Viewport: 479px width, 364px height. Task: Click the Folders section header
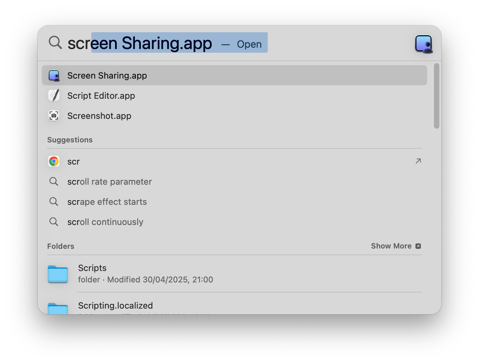(x=61, y=246)
